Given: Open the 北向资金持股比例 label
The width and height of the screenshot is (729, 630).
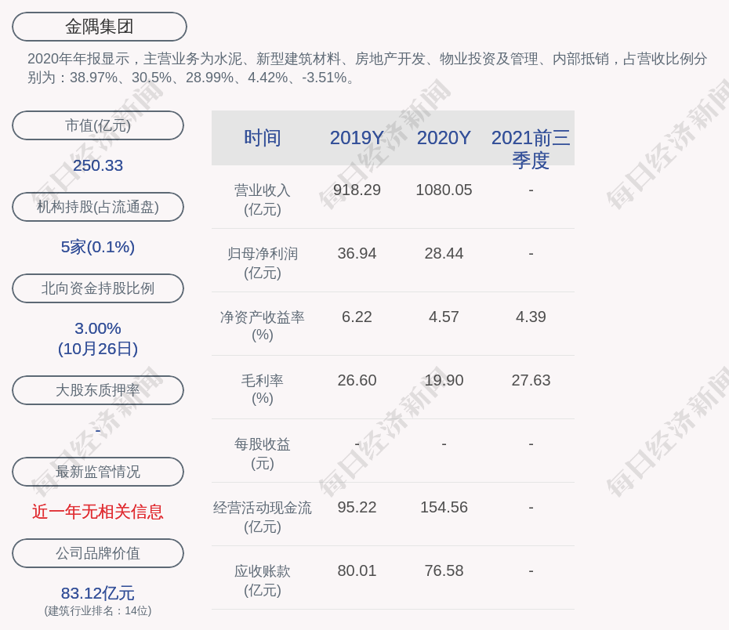Looking at the screenshot, I should coord(98,288).
